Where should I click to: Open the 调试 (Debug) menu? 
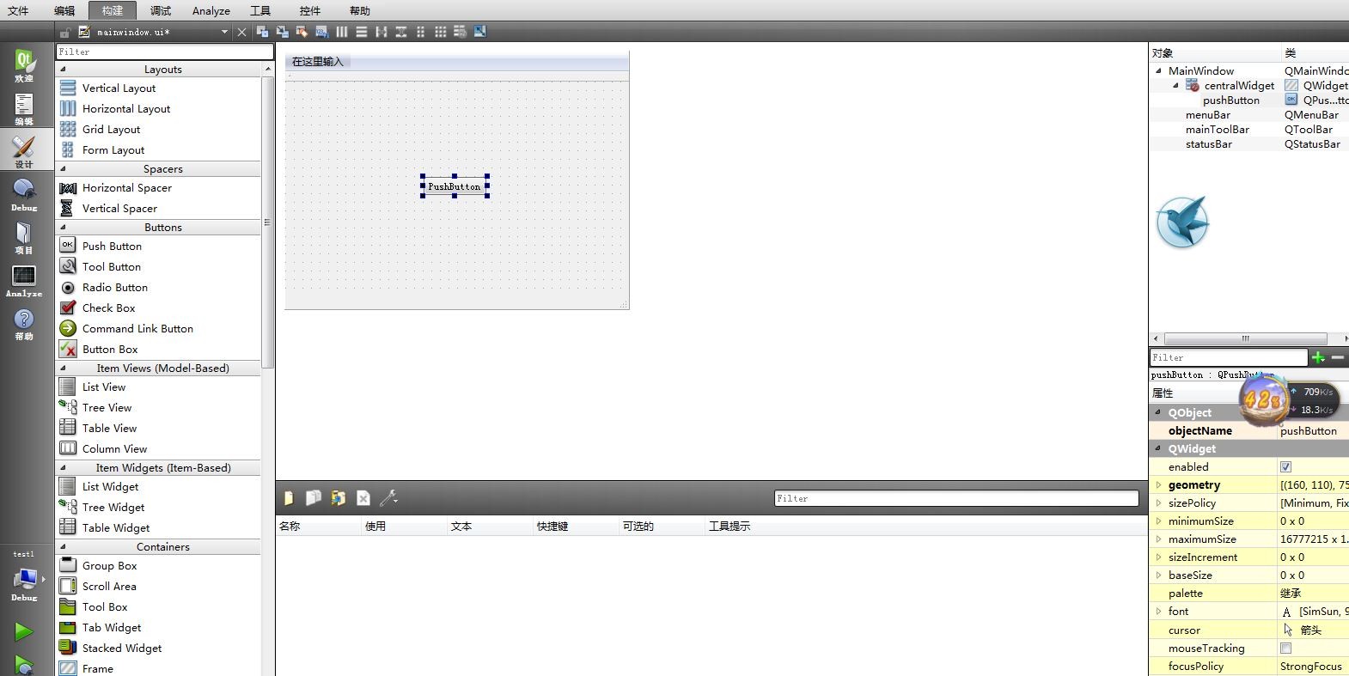161,10
